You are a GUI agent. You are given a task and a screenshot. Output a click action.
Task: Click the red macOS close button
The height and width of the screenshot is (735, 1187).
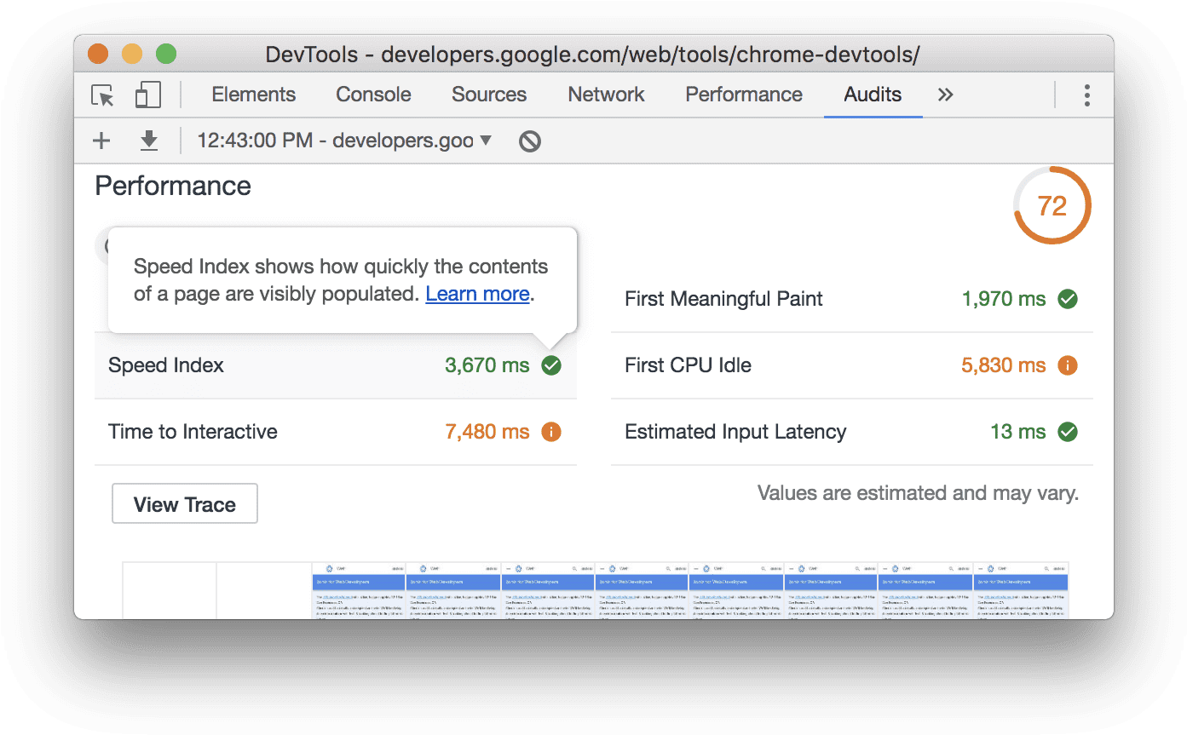pos(98,54)
